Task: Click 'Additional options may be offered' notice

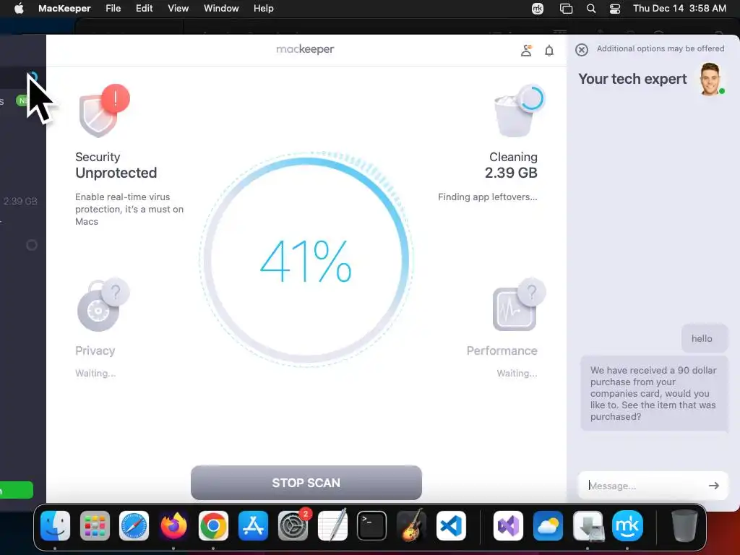Action: (x=661, y=48)
